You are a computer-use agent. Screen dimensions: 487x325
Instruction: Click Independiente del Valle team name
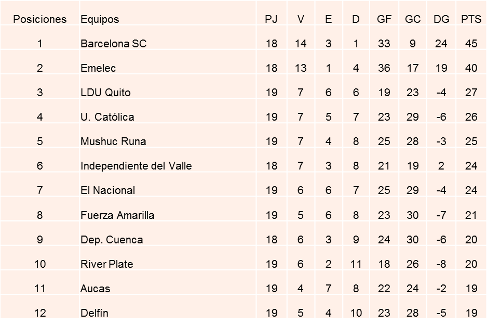[136, 166]
